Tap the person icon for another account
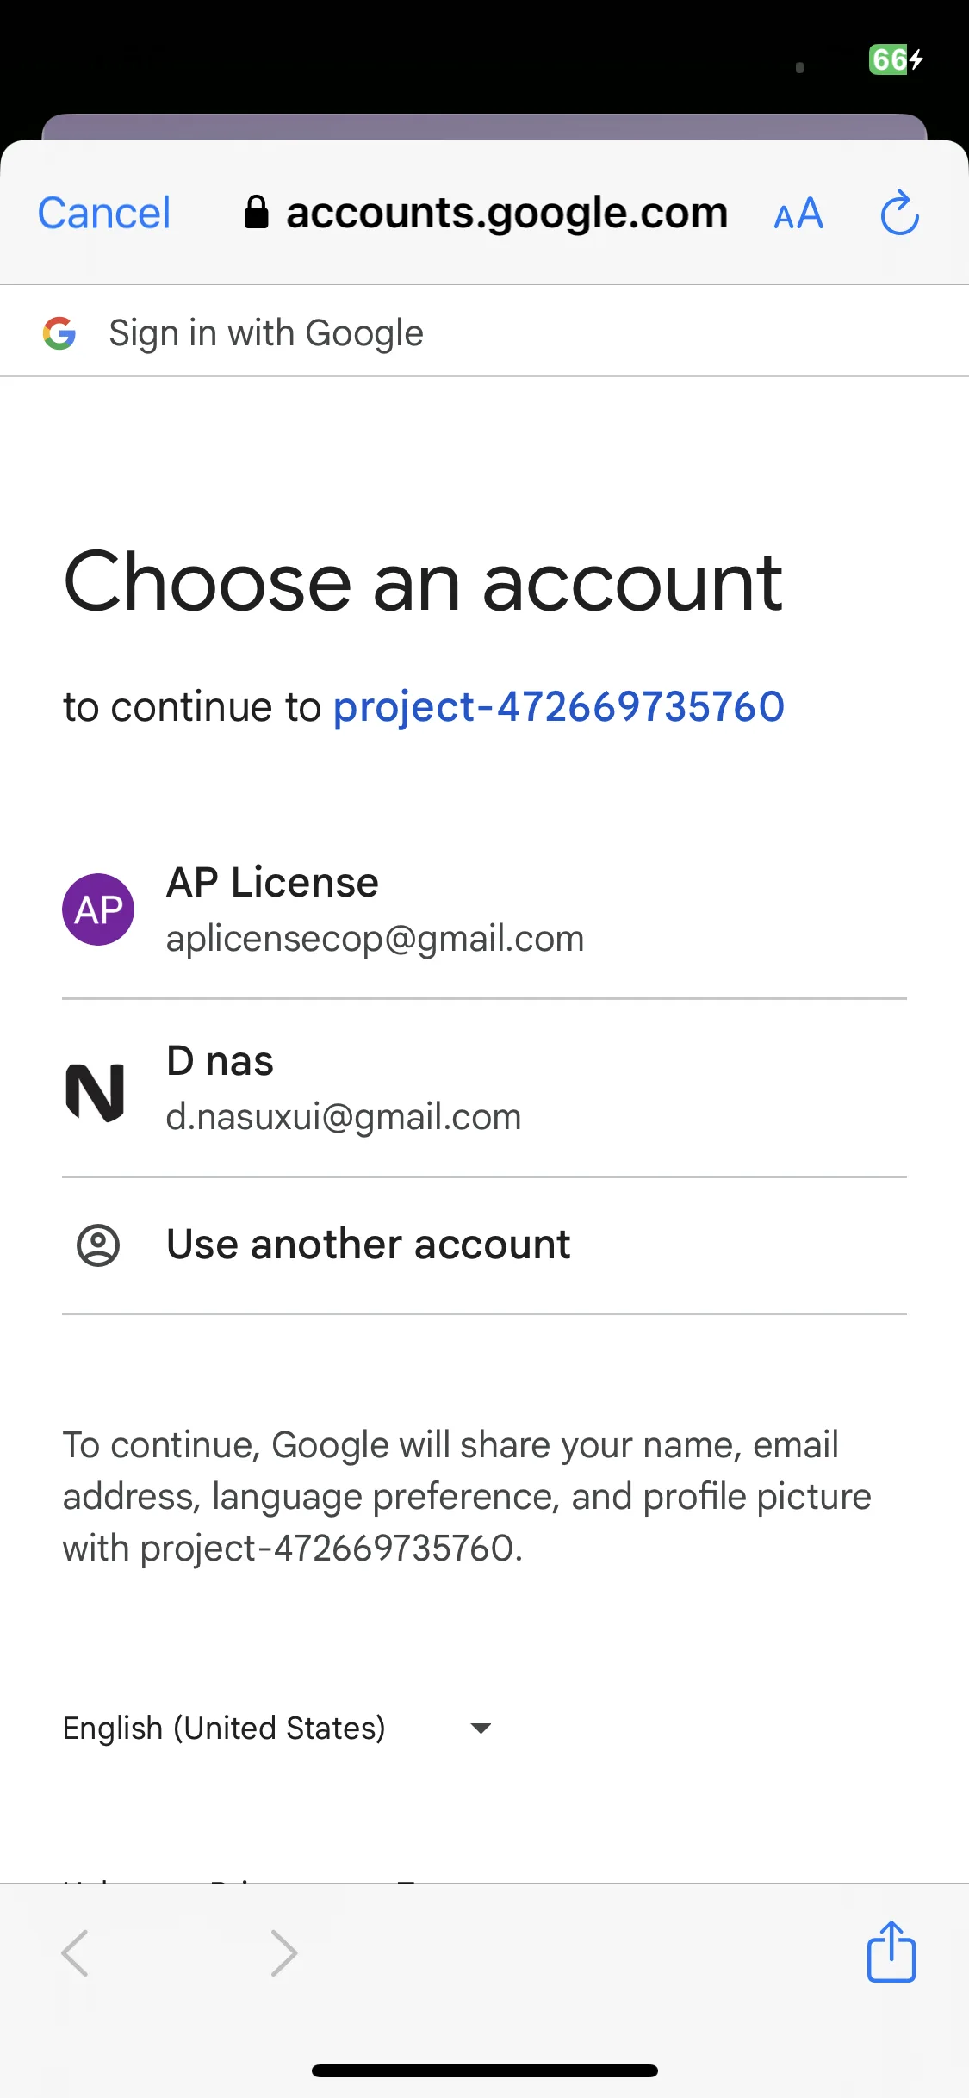 click(x=98, y=1245)
